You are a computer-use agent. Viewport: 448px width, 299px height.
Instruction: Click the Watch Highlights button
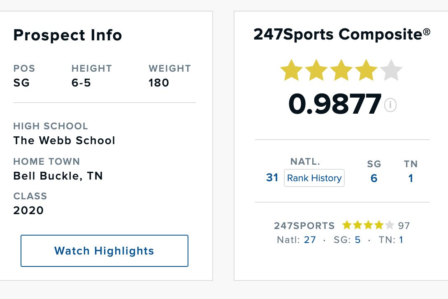click(104, 251)
